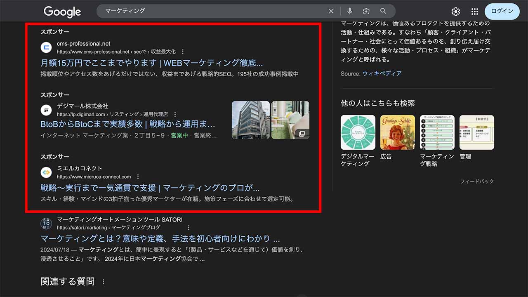Screen dimensions: 528x297
Task: Click the ログイン button
Action: pos(502,11)
